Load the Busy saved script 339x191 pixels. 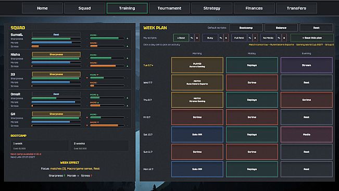(x=210, y=38)
